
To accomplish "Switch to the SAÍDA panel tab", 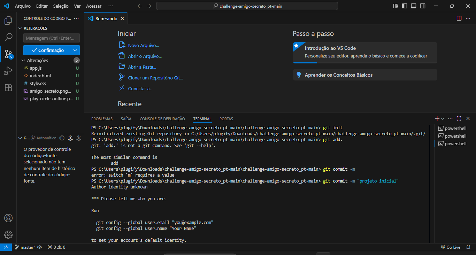I will click(126, 119).
